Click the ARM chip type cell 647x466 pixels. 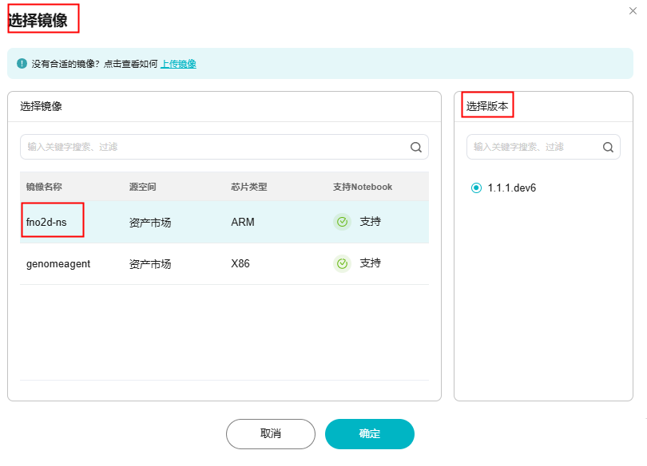click(243, 222)
